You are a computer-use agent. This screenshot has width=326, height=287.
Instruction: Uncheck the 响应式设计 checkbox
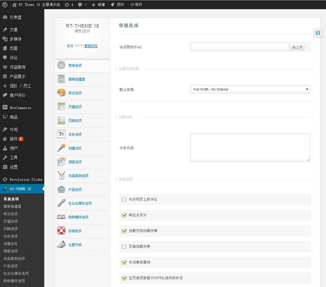124,215
